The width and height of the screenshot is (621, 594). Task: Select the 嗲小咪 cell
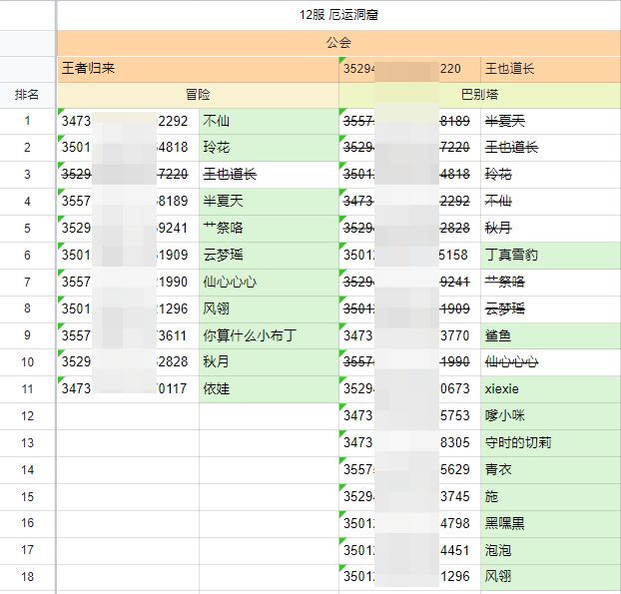coord(550,416)
